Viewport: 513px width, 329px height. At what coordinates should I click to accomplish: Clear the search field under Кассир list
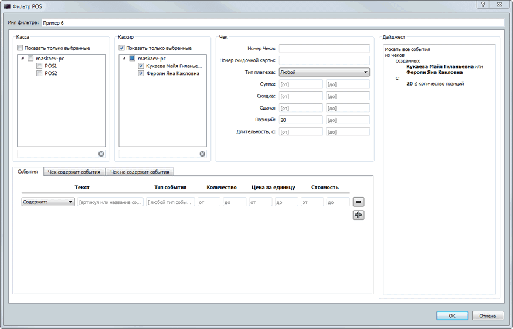(x=202, y=154)
